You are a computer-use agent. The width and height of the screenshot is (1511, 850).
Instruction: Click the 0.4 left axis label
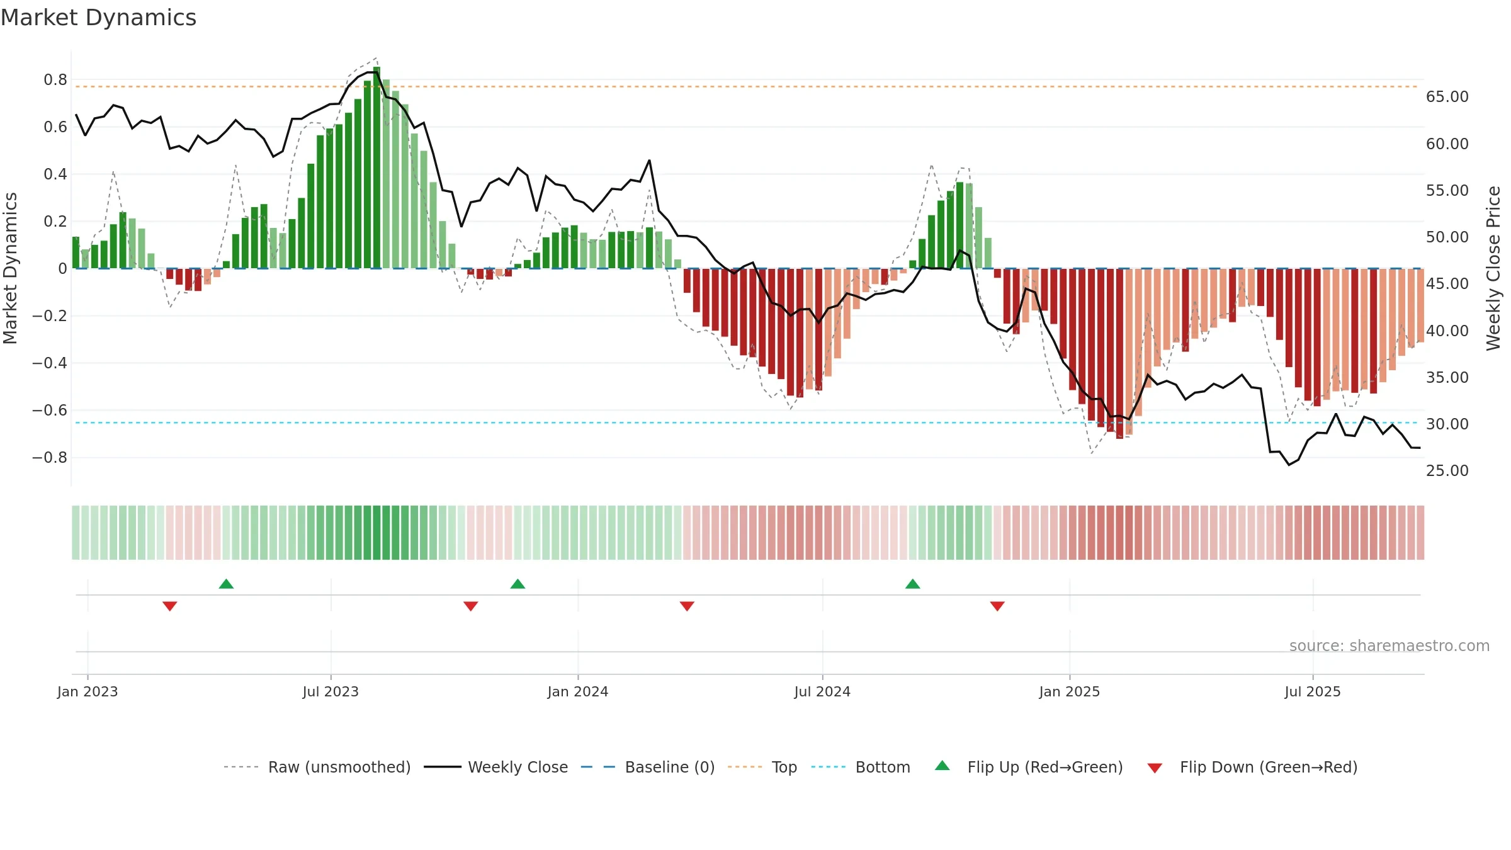coord(55,174)
